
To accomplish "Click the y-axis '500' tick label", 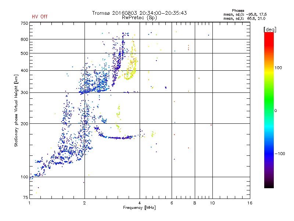I will 24,53.
